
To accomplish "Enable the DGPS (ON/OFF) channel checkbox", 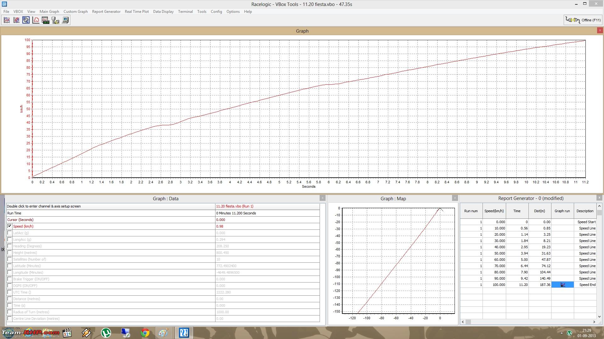I will 9,285.
